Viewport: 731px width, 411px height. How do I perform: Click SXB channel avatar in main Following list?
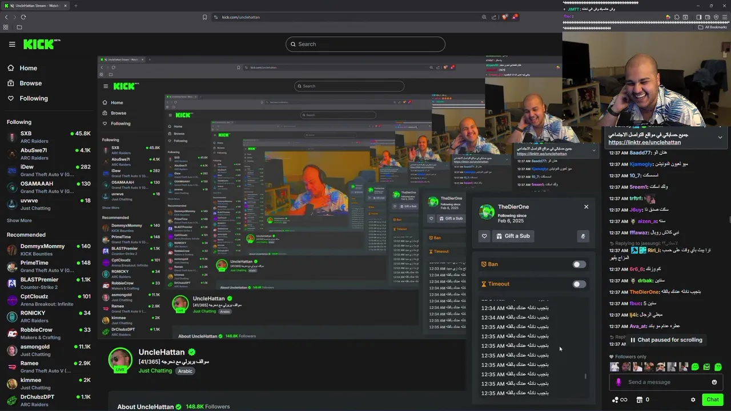coord(11,137)
